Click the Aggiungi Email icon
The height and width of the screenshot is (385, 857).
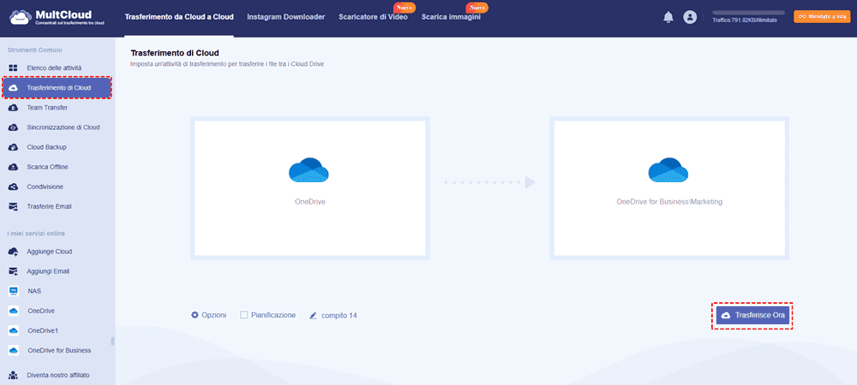(x=14, y=271)
